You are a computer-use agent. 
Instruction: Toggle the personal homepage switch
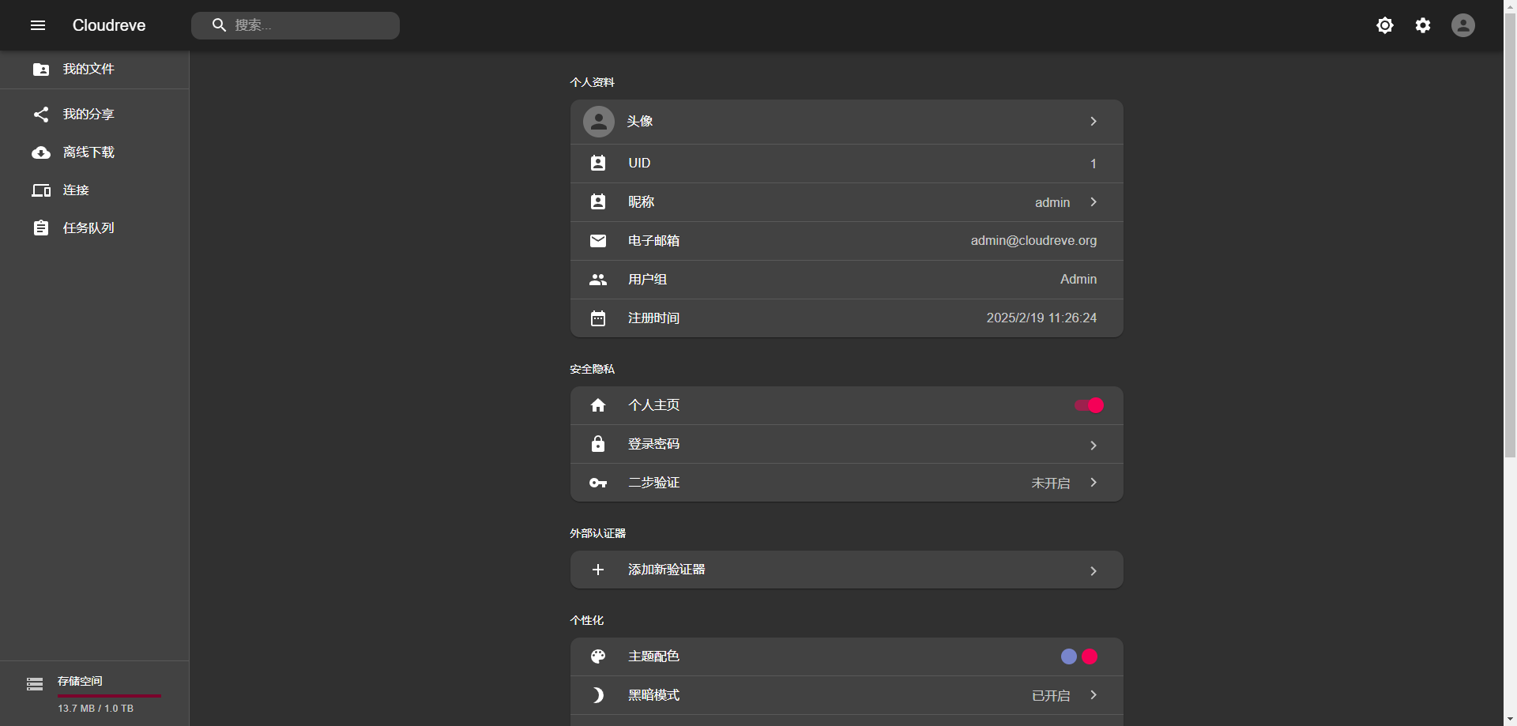coord(1089,405)
